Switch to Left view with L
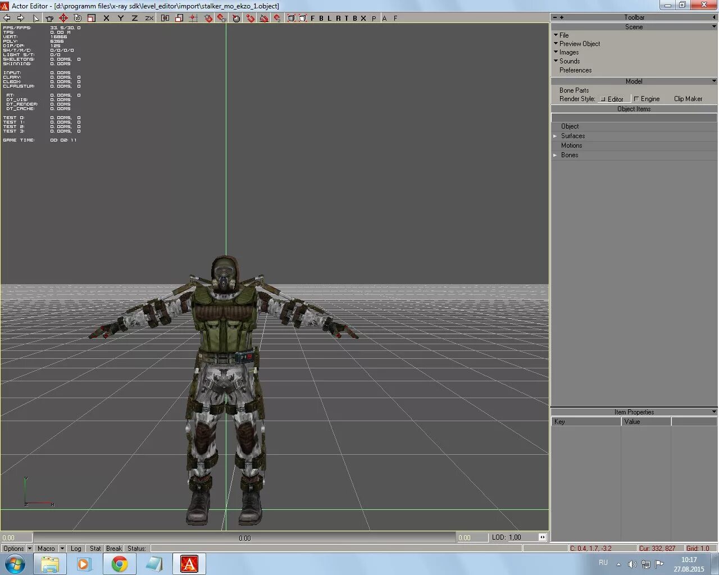This screenshot has height=575, width=719. pos(330,18)
